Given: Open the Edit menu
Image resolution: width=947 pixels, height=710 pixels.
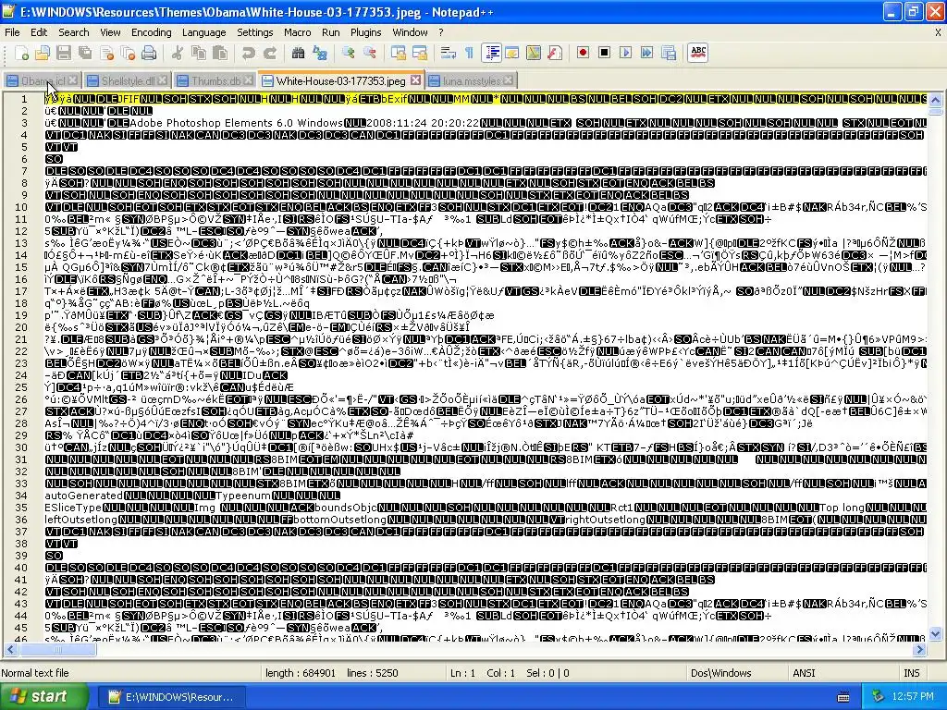Looking at the screenshot, I should pyautogui.click(x=39, y=32).
